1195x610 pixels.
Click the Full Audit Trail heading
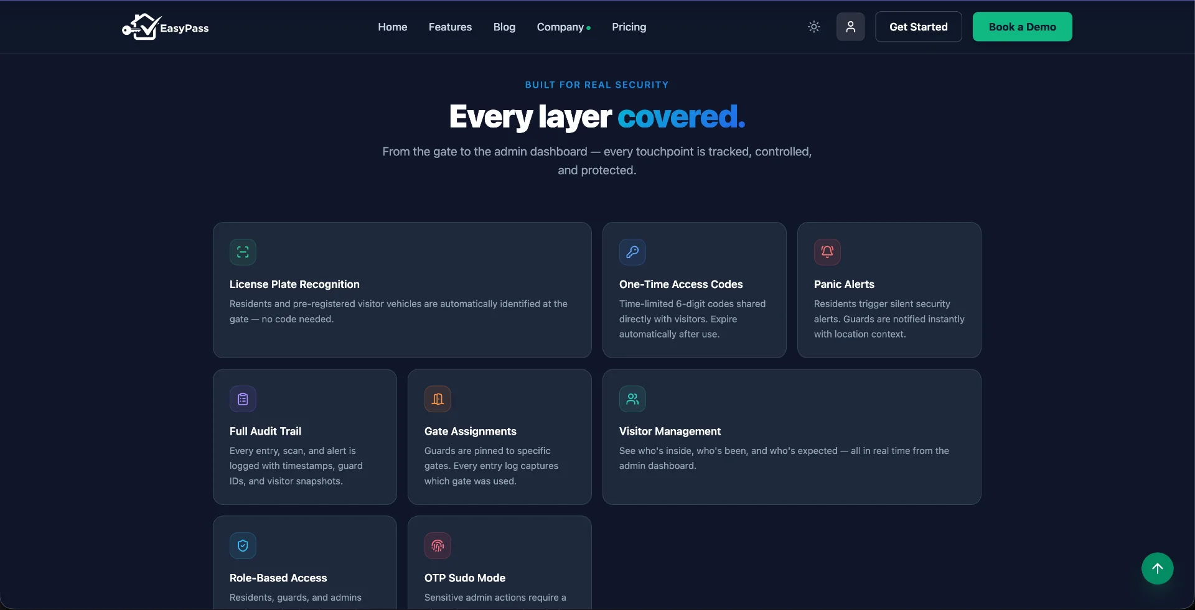point(265,431)
